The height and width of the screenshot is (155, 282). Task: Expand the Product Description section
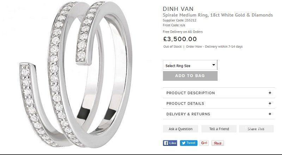coord(219,93)
